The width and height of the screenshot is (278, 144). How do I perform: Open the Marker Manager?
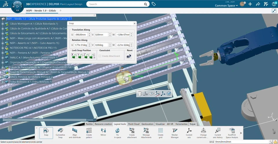click(x=175, y=133)
